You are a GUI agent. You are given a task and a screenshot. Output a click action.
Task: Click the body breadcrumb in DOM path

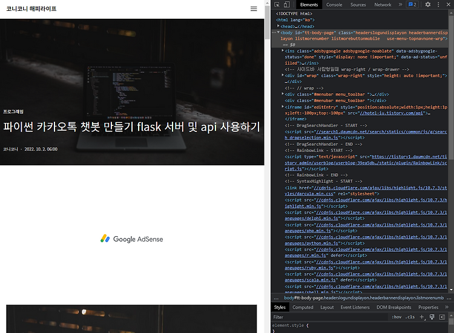tap(364, 298)
